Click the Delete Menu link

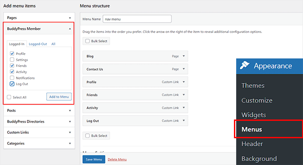(x=117, y=159)
